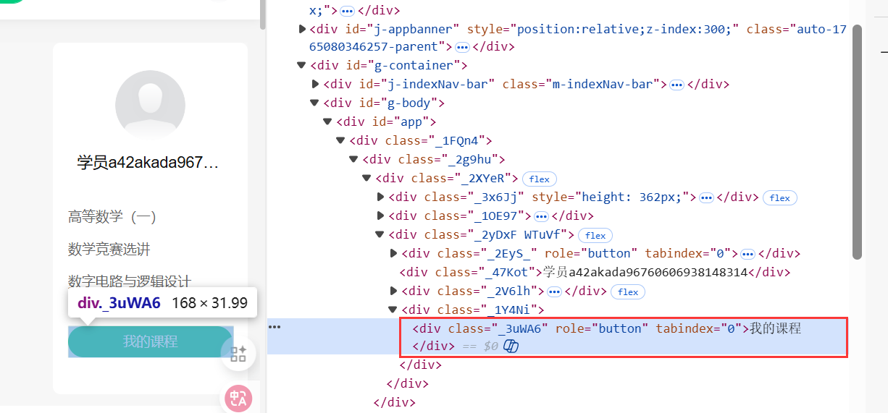This screenshot has width=888, height=413.
Task: Open the 高等数学(一) course link
Action: coord(112,216)
